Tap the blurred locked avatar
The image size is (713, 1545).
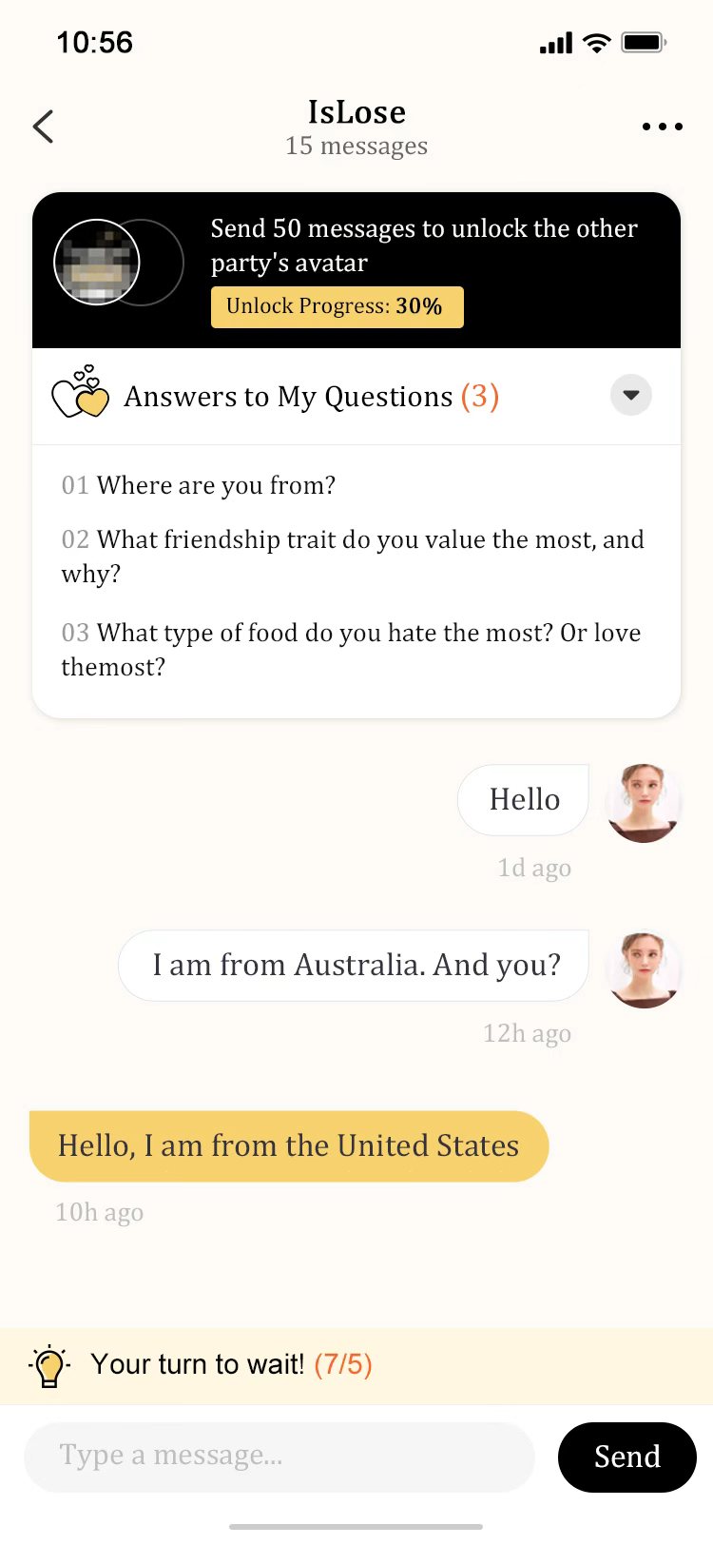97,263
